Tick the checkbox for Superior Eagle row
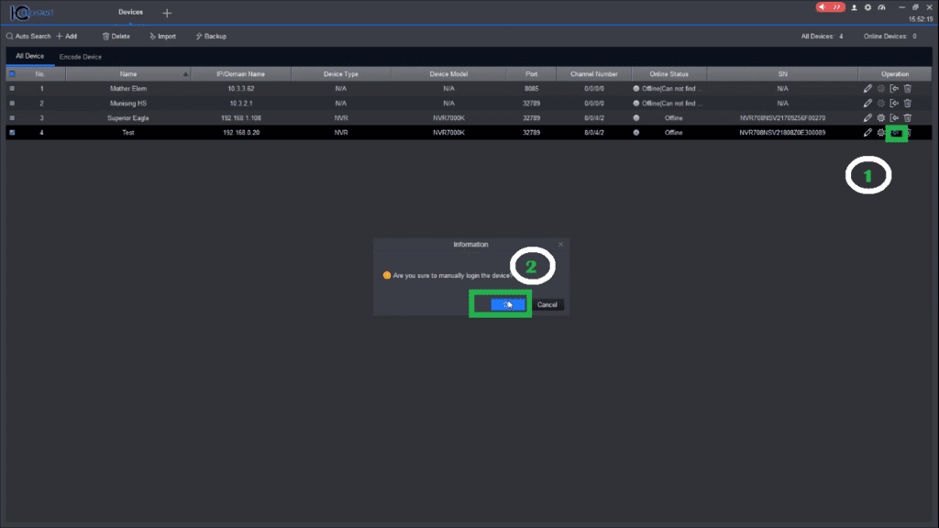939x528 pixels. (x=12, y=117)
